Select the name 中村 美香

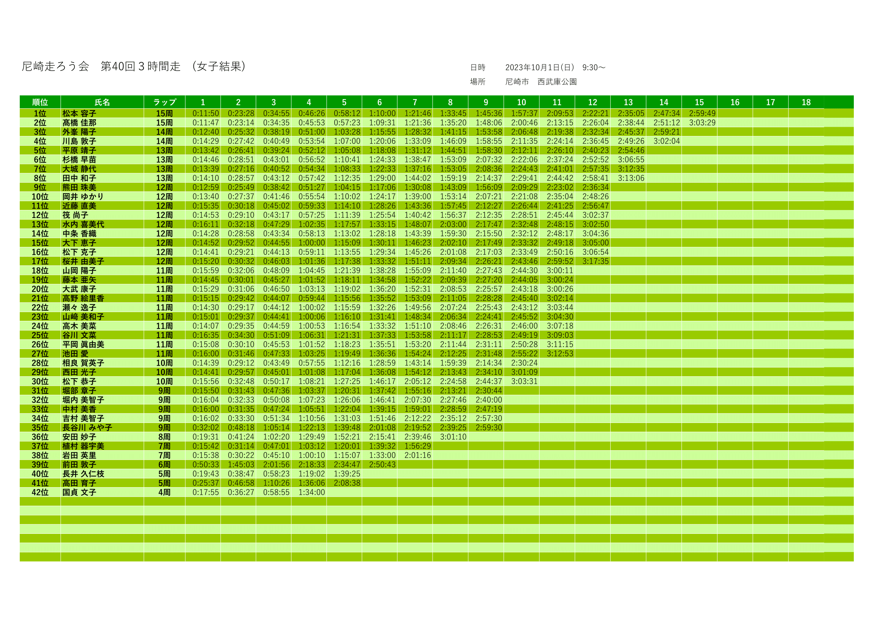pos(79,409)
